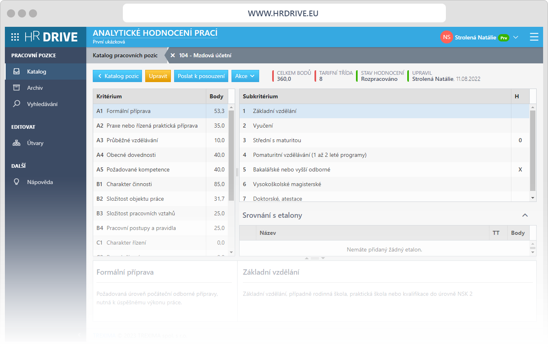Open the hamburger menu in header

[x=534, y=37]
